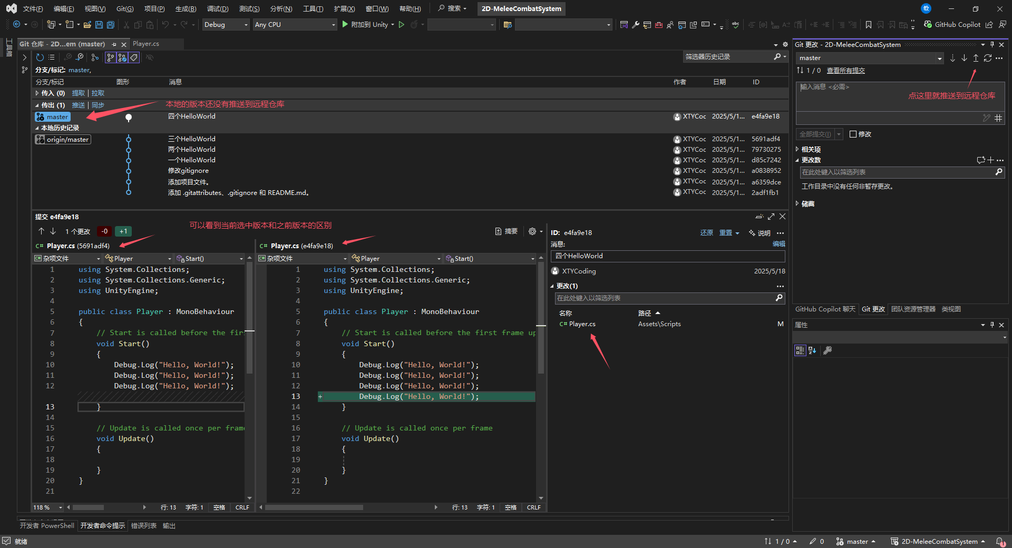Toggle show tags in Git history toolbar
The height and width of the screenshot is (548, 1012).
tap(134, 57)
